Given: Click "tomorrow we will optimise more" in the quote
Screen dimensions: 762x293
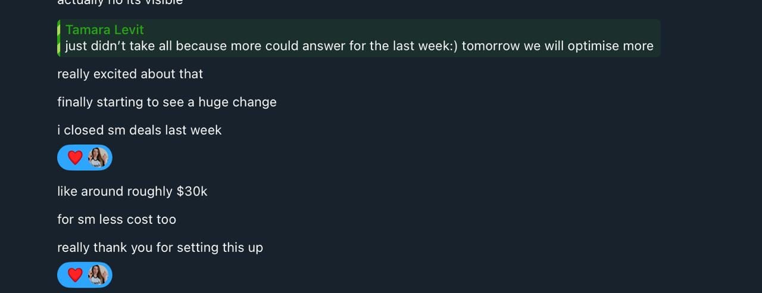Looking at the screenshot, I should pos(557,46).
